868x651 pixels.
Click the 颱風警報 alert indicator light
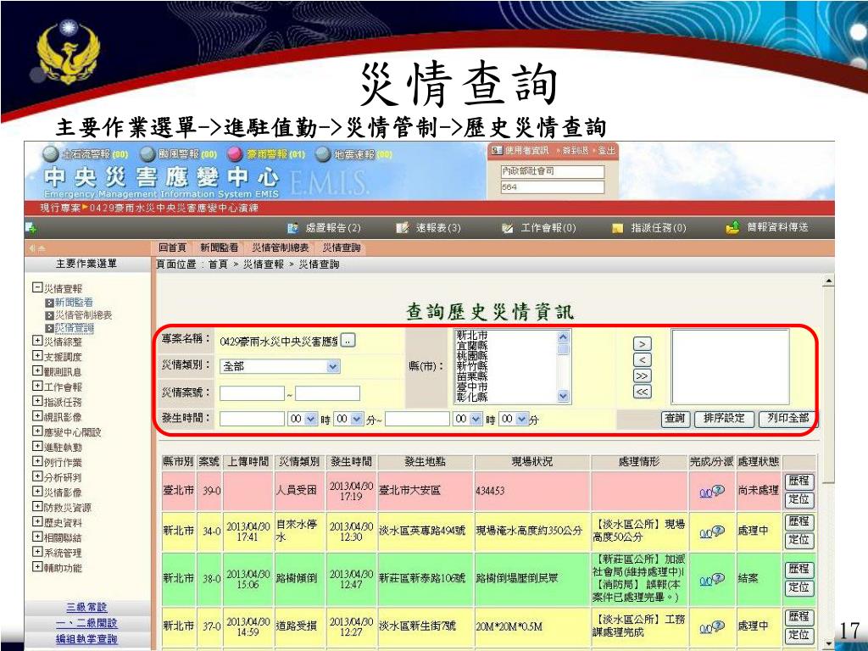[x=147, y=154]
